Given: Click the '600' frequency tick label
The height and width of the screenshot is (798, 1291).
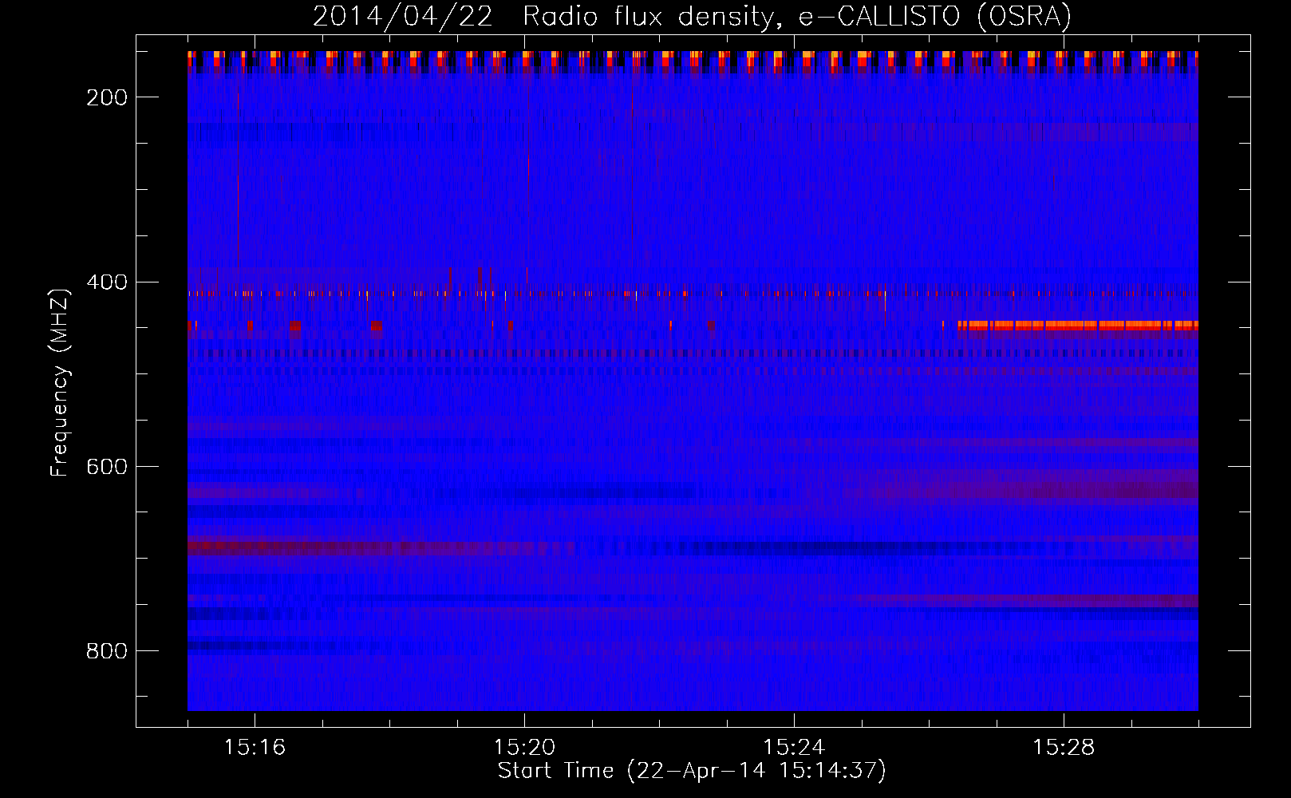Looking at the screenshot, I should click(x=107, y=467).
